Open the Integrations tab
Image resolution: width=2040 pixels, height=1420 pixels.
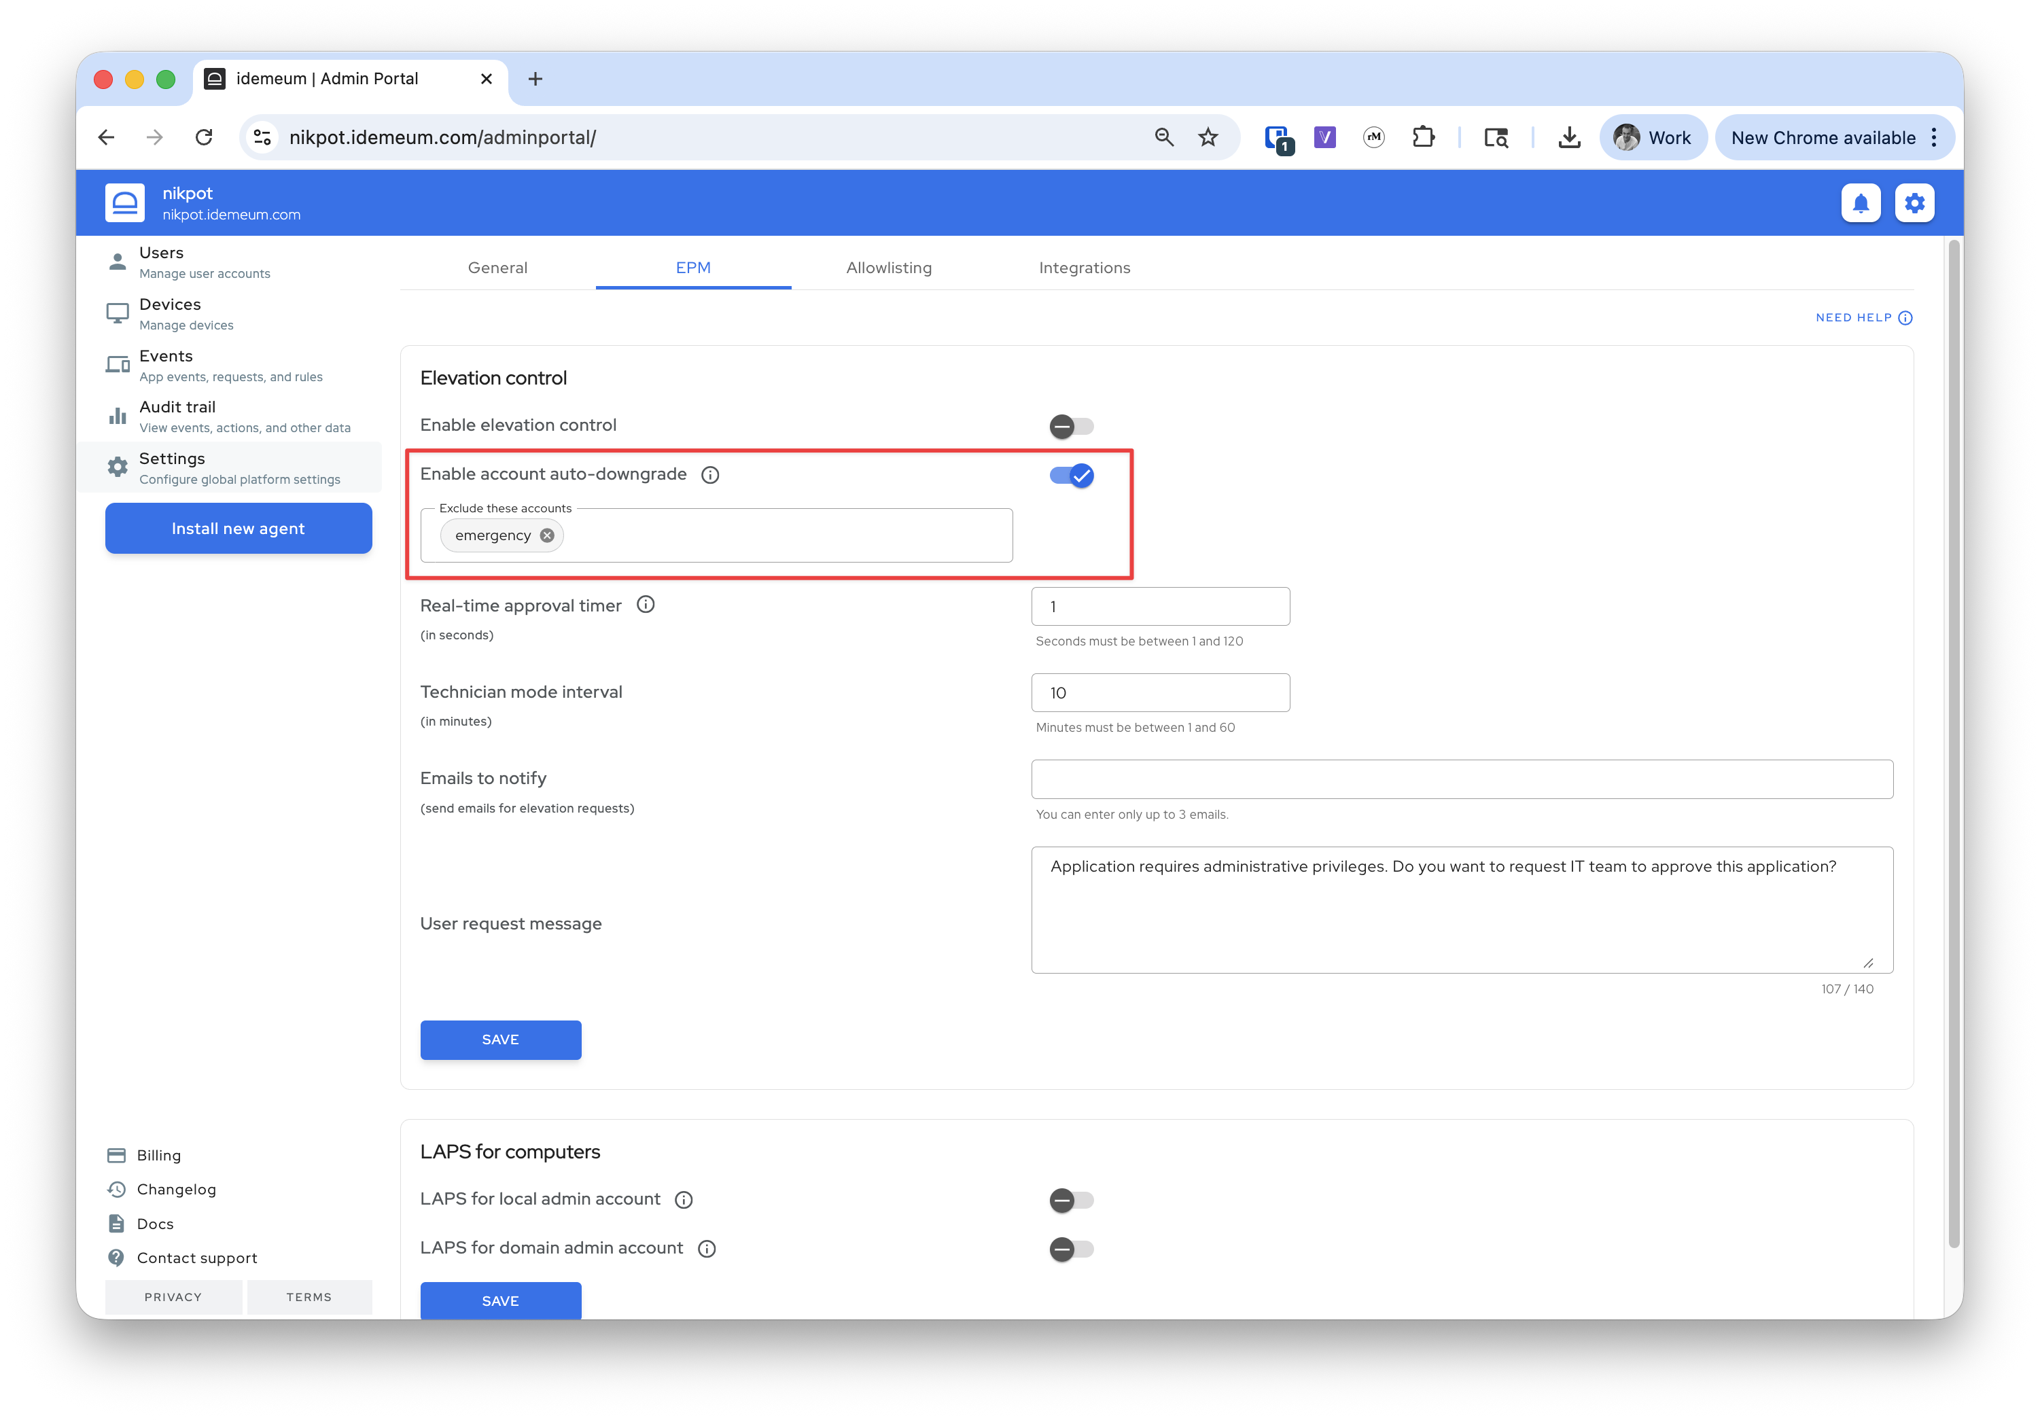[x=1084, y=268]
